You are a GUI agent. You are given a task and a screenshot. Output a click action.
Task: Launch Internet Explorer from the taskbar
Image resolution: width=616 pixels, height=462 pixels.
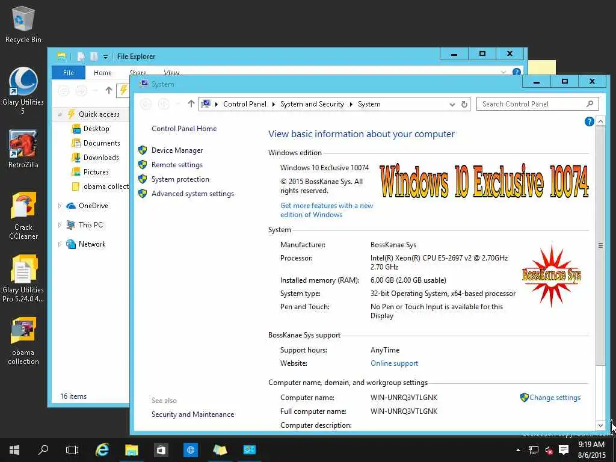click(x=102, y=450)
